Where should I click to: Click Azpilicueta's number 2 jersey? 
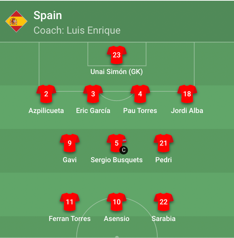point(46,94)
